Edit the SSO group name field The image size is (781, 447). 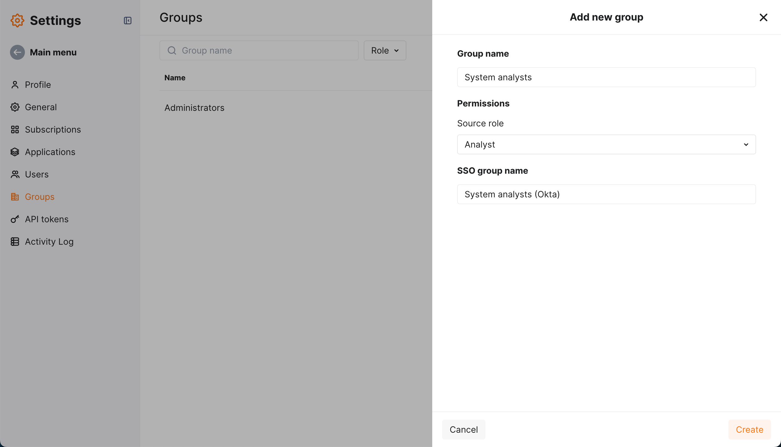tap(606, 194)
